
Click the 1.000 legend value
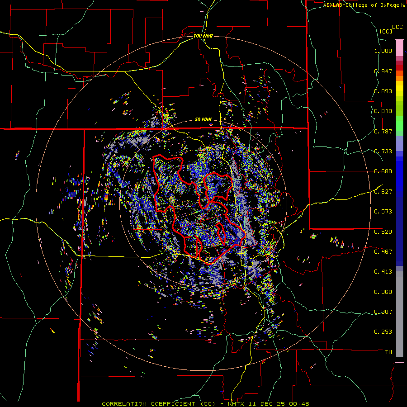point(383,51)
